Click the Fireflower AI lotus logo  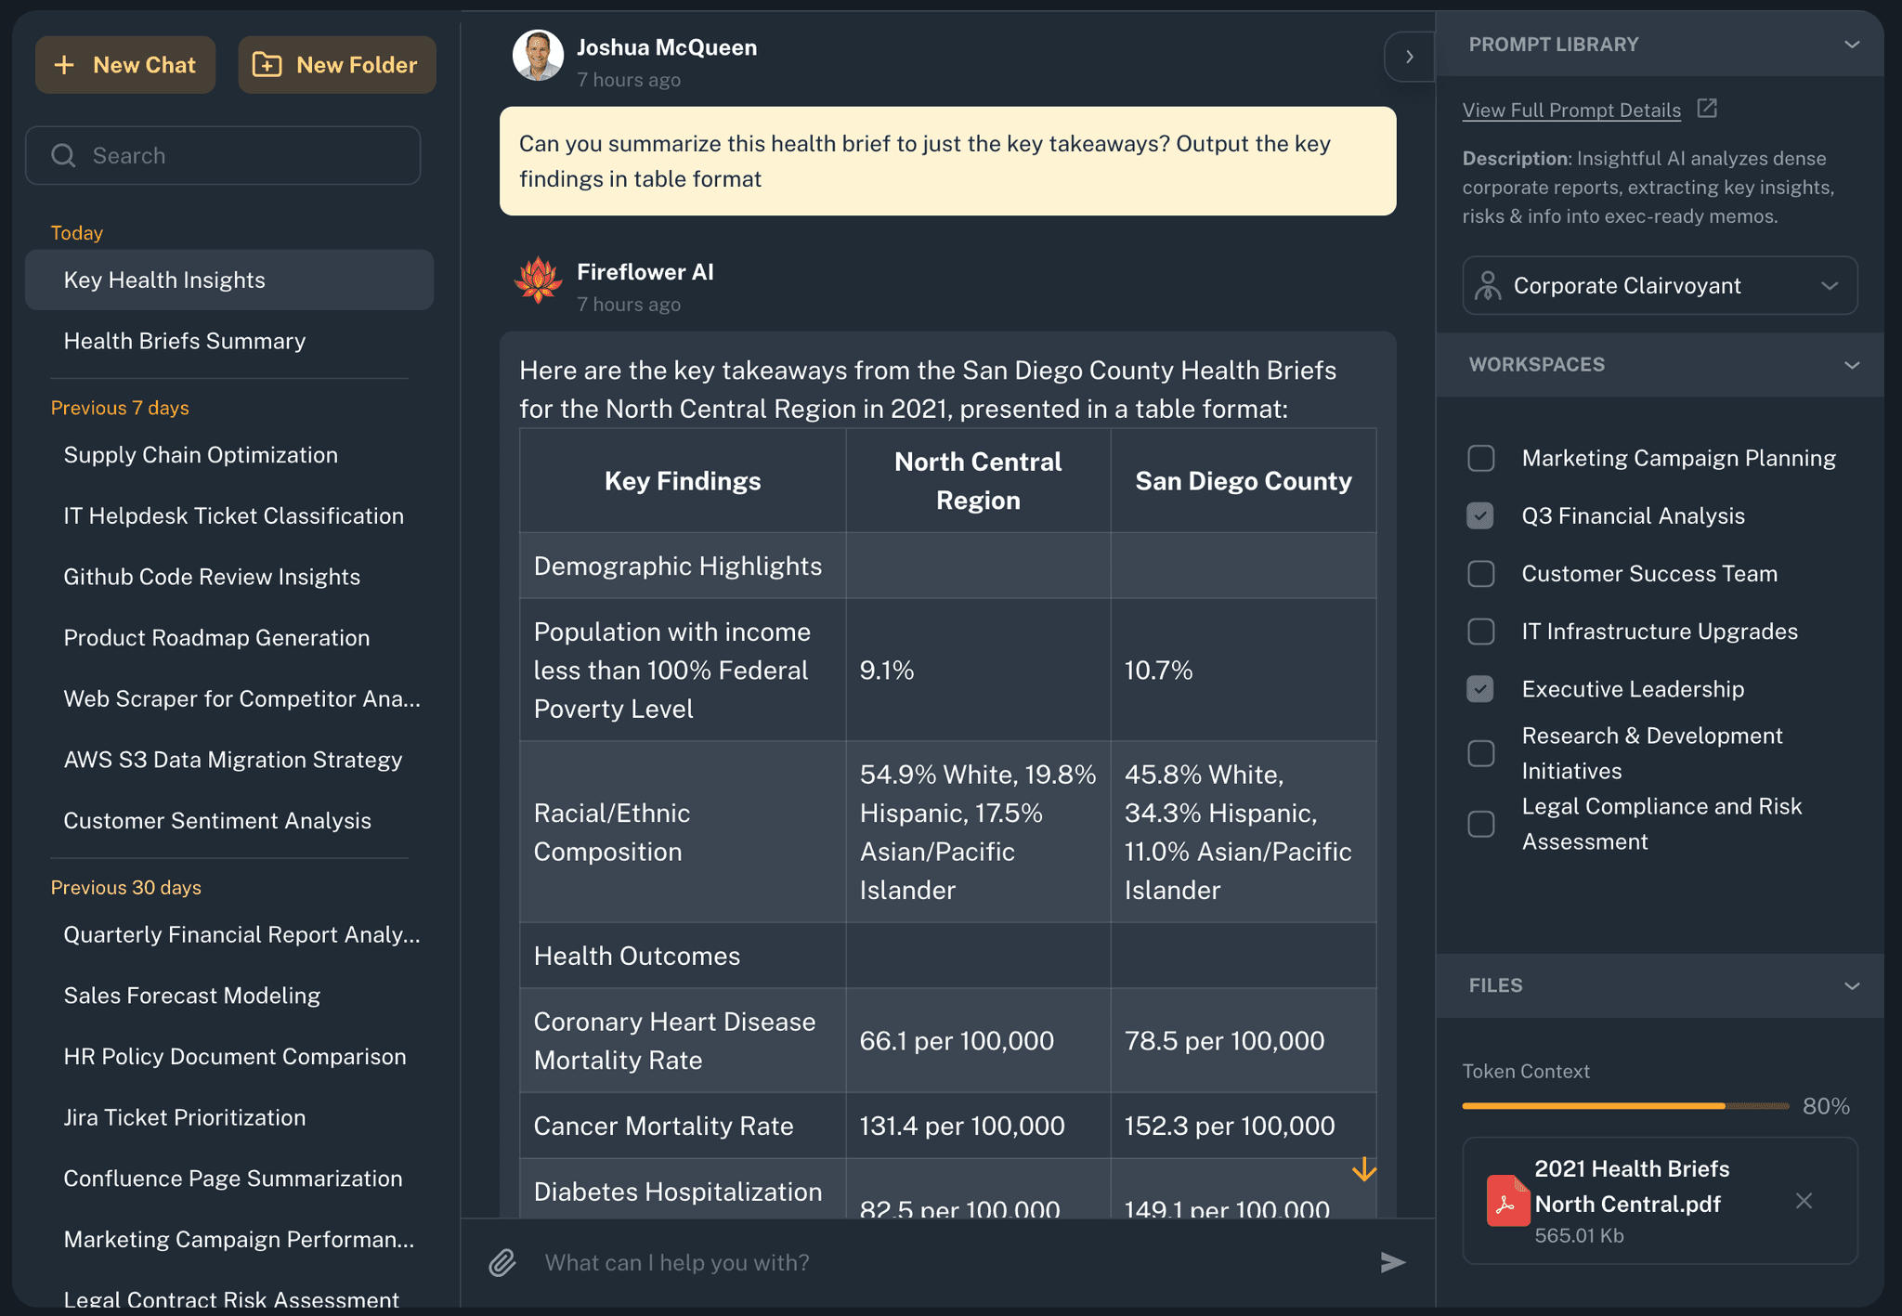coord(539,280)
